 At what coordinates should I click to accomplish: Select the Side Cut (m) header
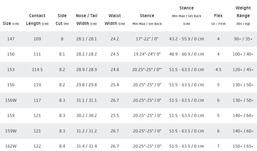[62, 20]
